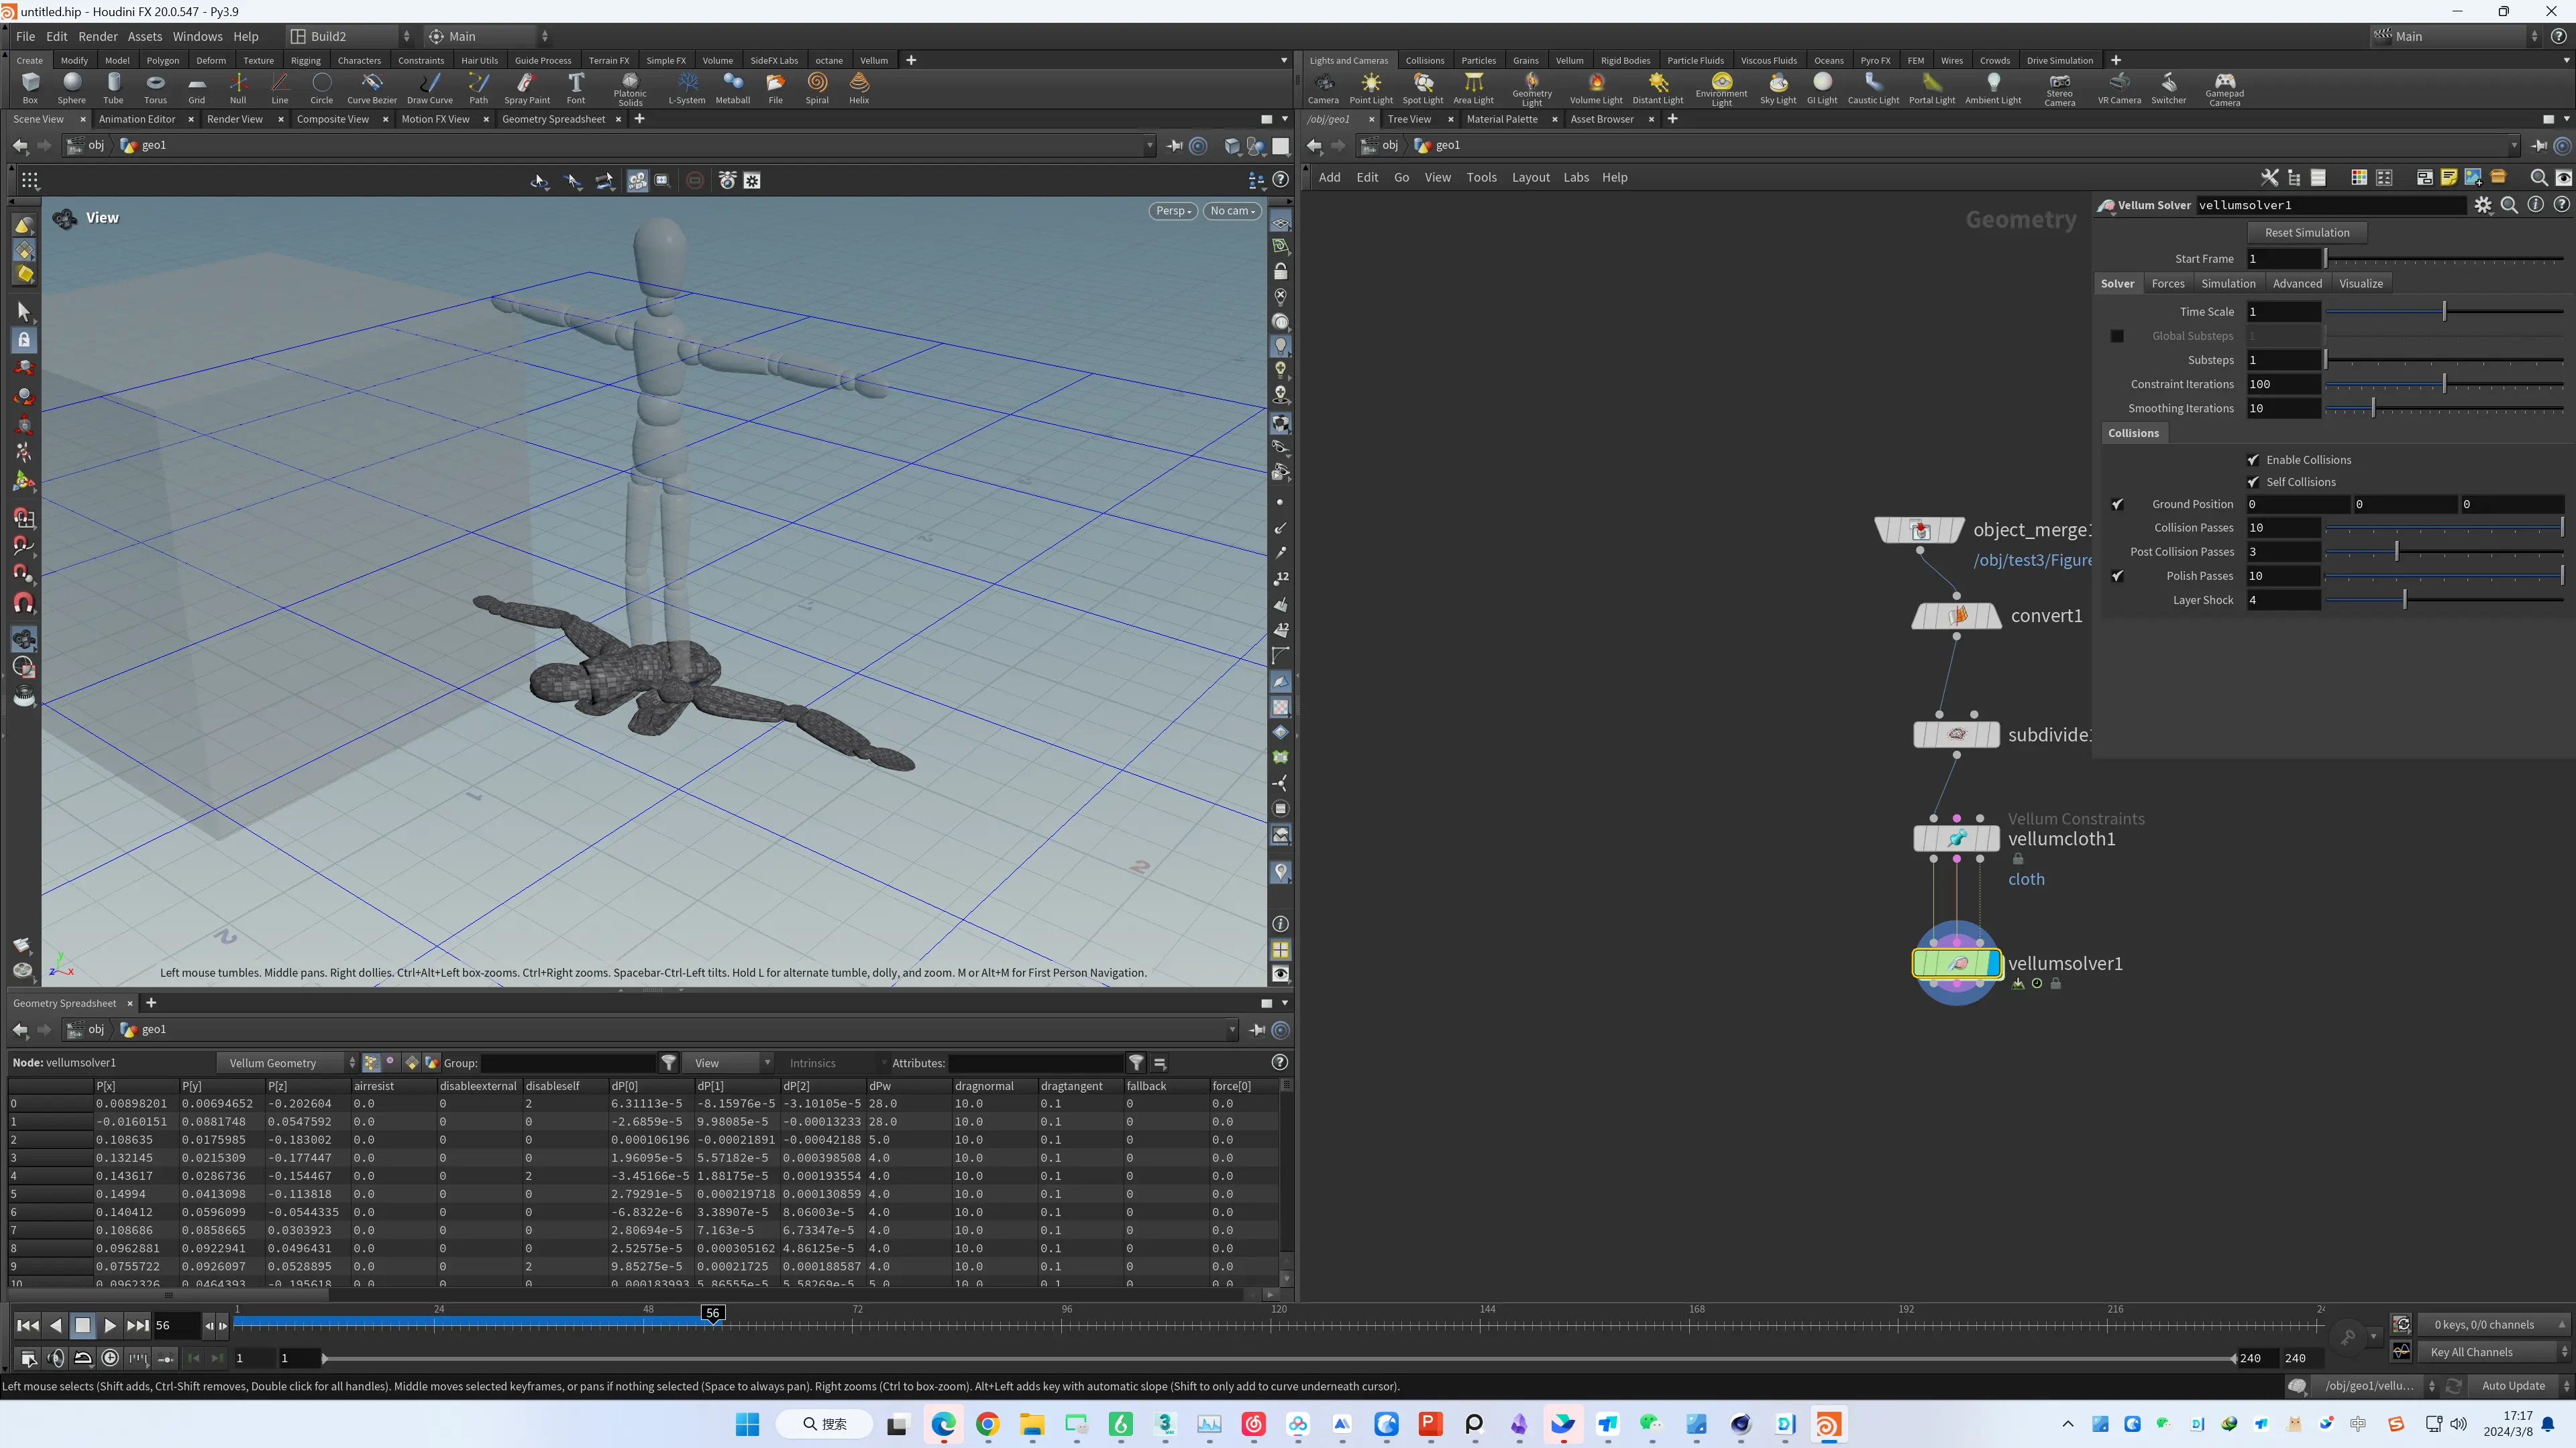The height and width of the screenshot is (1448, 2576).
Task: Select the Box shelf tool
Action: 30,88
